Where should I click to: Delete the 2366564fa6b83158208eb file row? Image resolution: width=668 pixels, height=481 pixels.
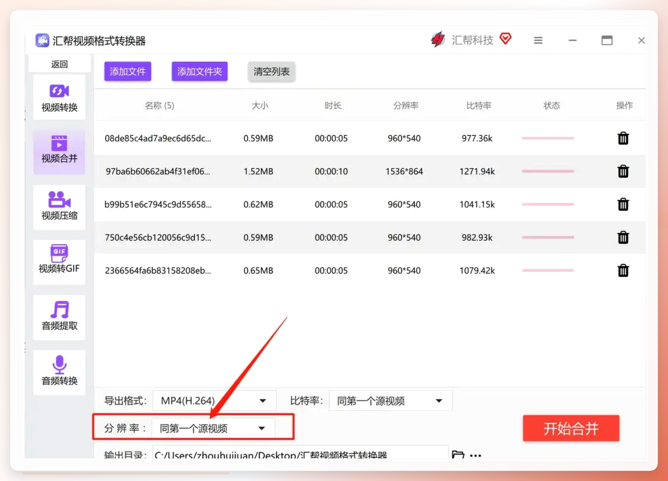[x=623, y=271]
